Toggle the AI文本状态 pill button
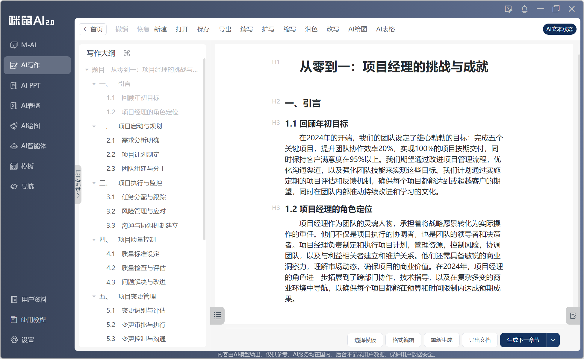This screenshot has height=359, width=584. coord(559,29)
